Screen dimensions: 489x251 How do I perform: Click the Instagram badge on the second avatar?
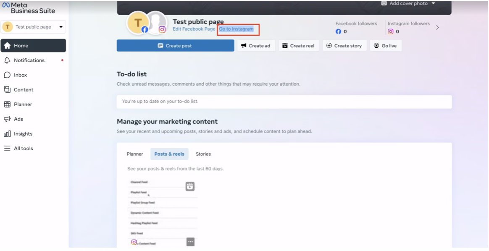pos(162,29)
